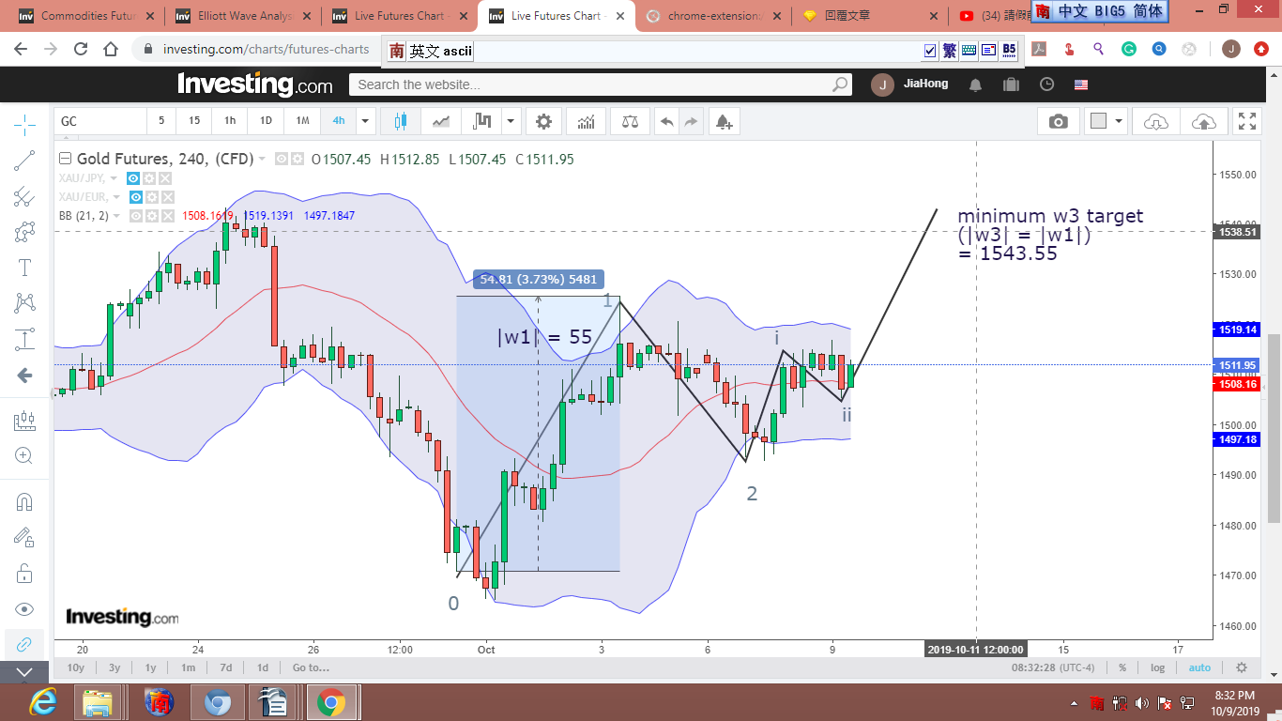Screen dimensions: 1282x721
Task: Open chart settings gear at bottom right
Action: [1242, 667]
